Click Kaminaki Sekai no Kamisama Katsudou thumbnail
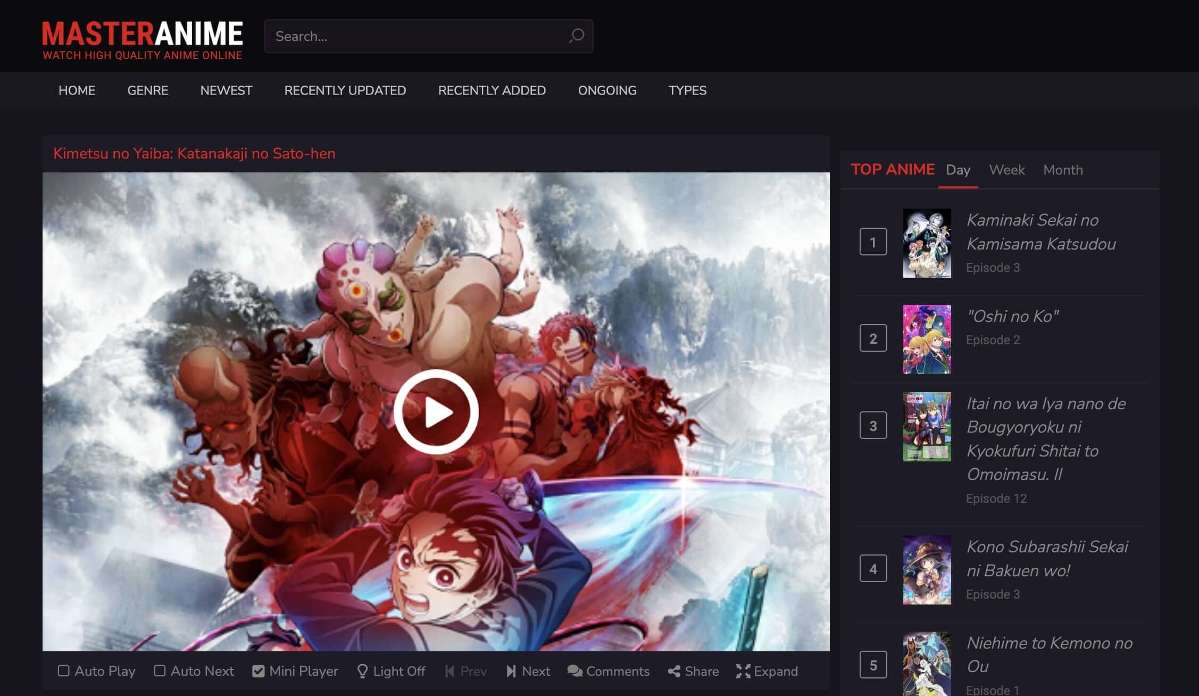1199x696 pixels. tap(927, 243)
